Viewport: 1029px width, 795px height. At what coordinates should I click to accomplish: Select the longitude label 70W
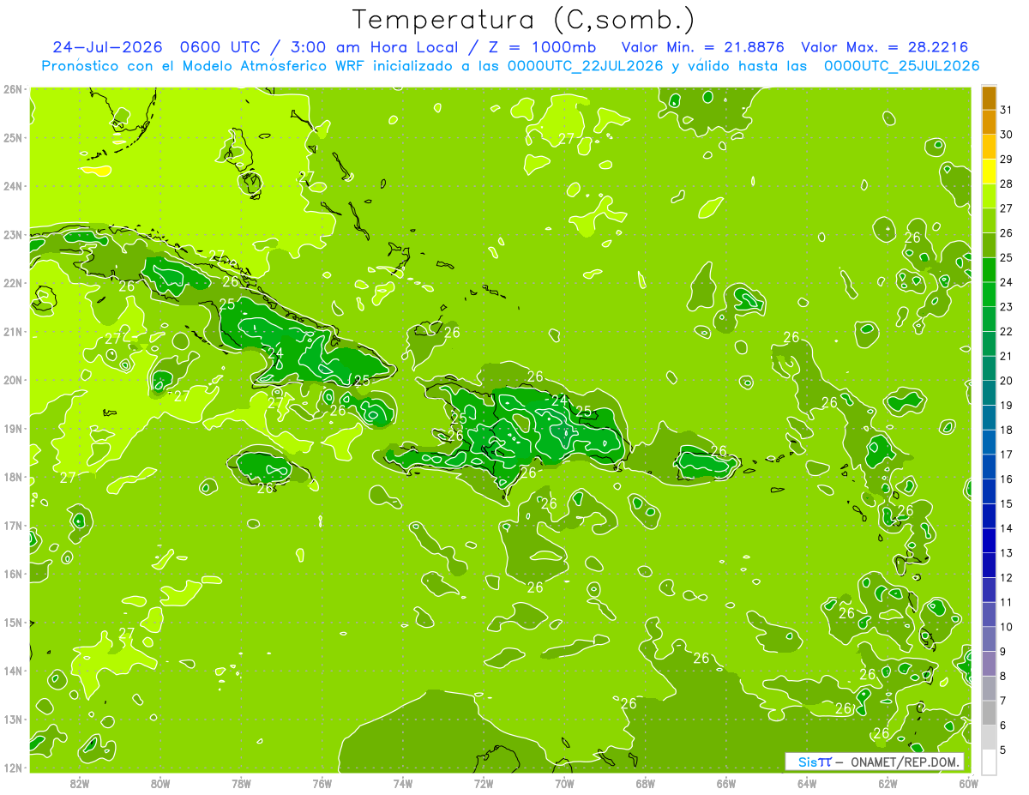point(564,783)
